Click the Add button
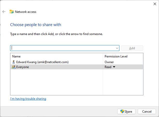Screen dimensions: 159x117 click(132, 48)
